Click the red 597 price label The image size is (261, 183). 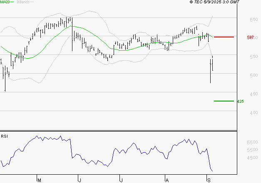[x=250, y=37]
